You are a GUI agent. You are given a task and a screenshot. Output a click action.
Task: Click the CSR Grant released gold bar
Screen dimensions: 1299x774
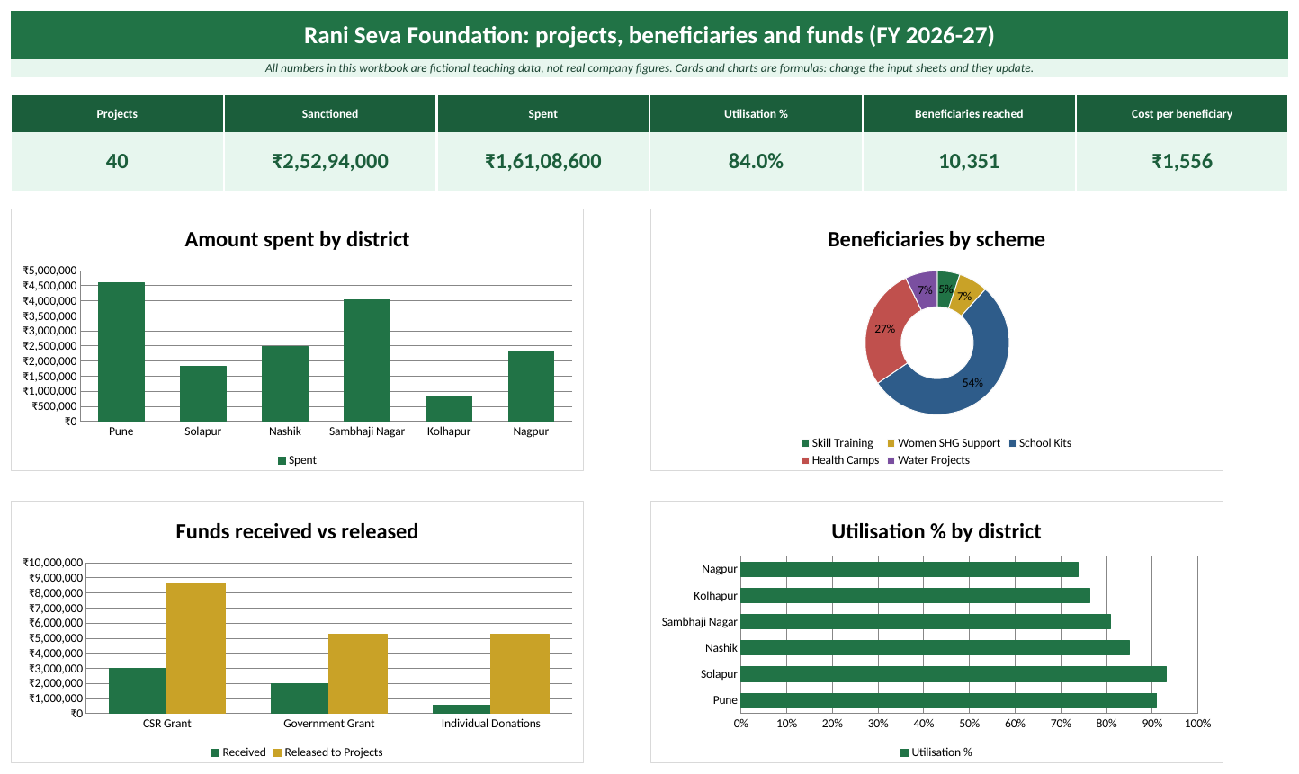pos(196,648)
